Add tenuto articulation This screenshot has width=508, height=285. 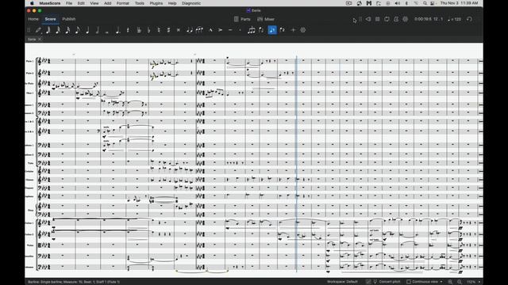[x=230, y=30]
